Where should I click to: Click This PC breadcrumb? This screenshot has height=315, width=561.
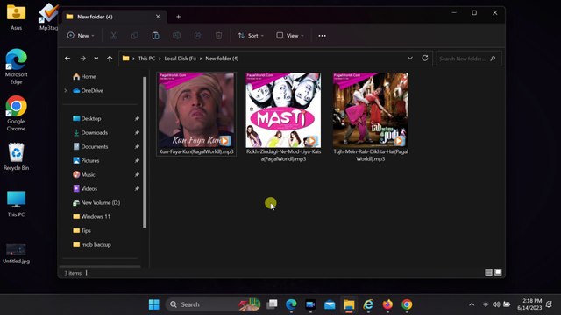[146, 59]
